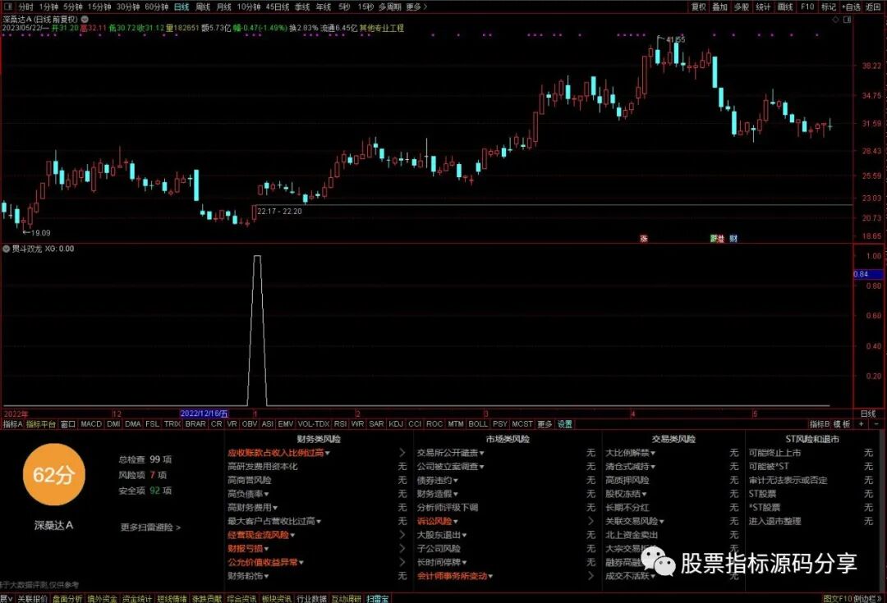Expand 关联交易风险 details
This screenshot has height=603, width=887.
point(661,521)
